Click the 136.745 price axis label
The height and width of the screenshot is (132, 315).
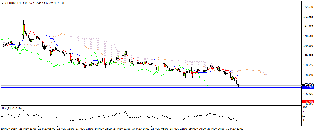click(307, 94)
